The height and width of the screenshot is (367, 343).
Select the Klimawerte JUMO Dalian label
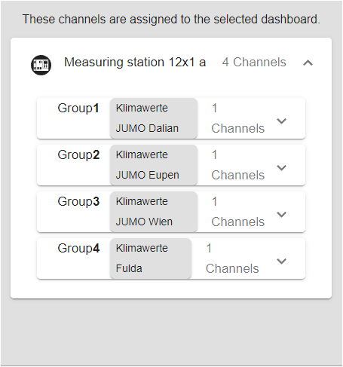pos(154,118)
